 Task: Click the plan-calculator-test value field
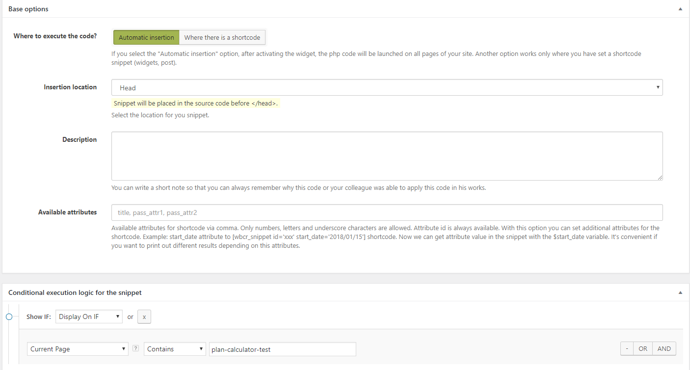[x=282, y=349]
